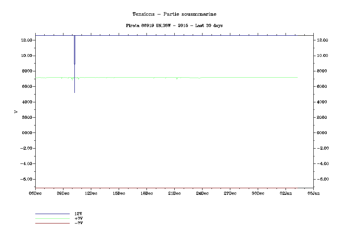Click the blue voltage spike after 09Dec
The width and height of the screenshot is (349, 247).
tap(74, 78)
